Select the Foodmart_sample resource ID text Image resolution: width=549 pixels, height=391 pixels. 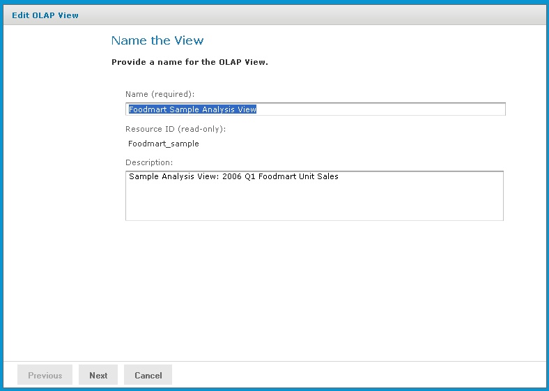click(x=164, y=144)
